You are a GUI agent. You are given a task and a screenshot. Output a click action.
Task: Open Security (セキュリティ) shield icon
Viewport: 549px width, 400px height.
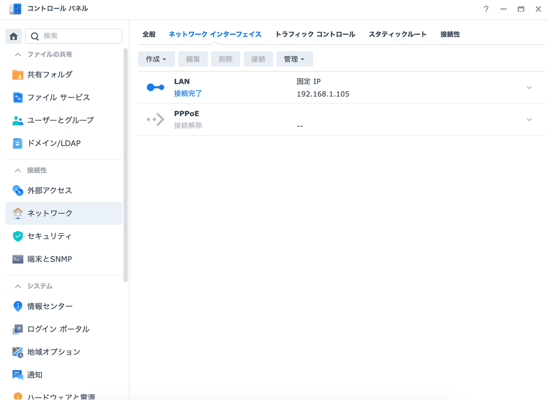18,236
